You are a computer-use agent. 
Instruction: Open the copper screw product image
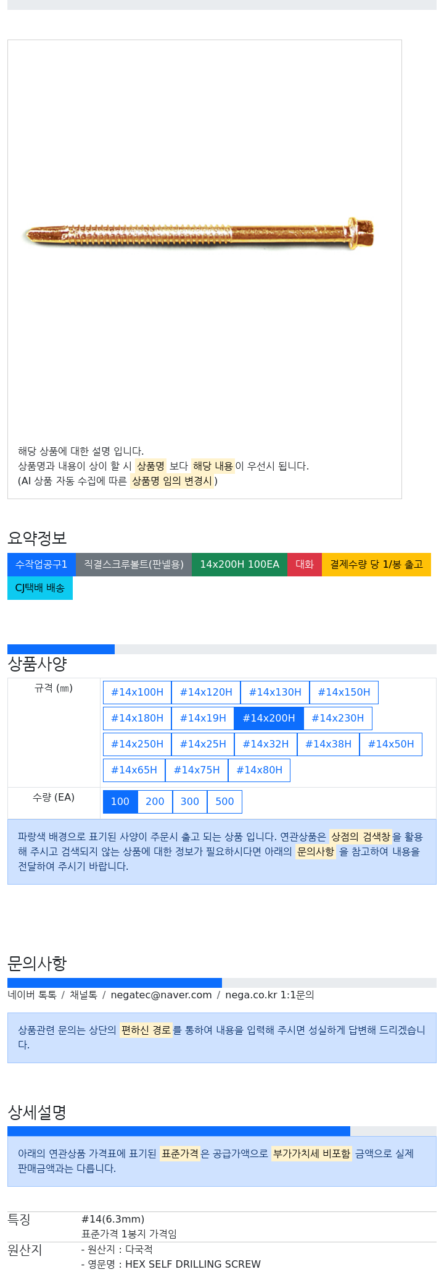tap(199, 235)
